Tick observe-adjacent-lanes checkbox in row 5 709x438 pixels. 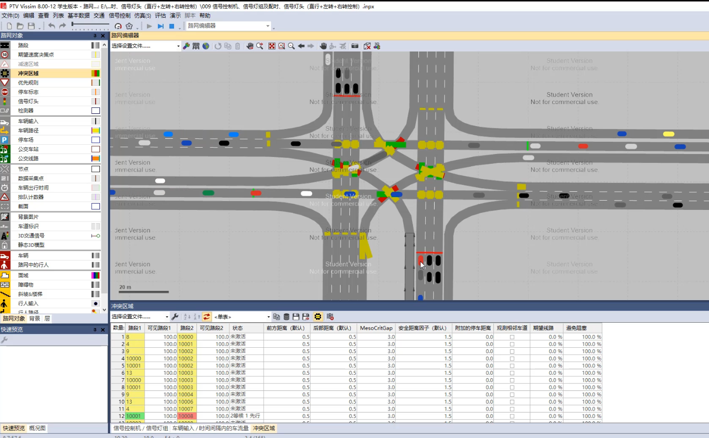[512, 366]
